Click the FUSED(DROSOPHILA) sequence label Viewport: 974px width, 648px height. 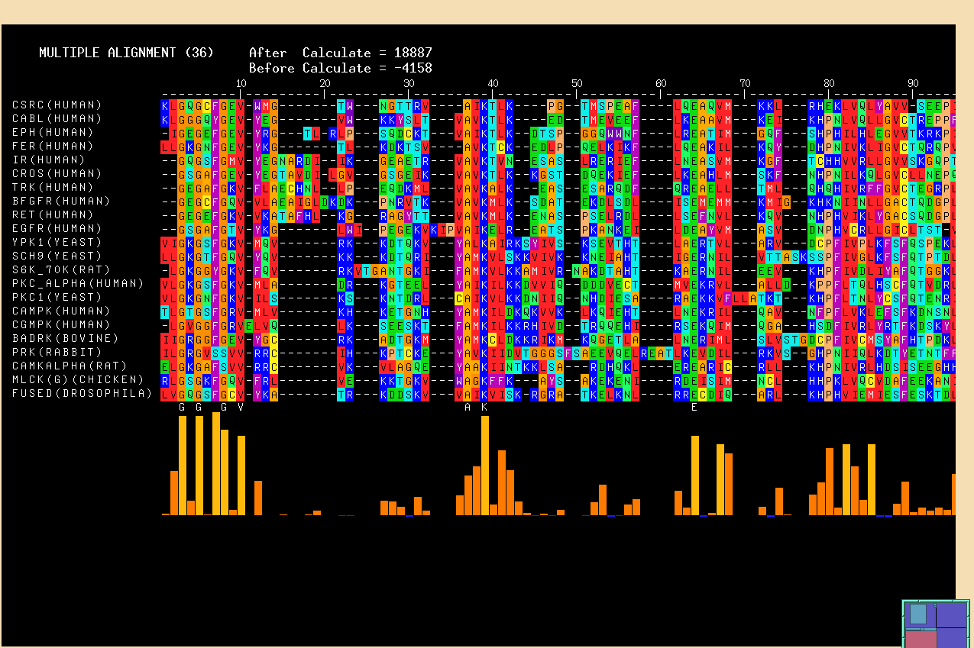(82, 393)
